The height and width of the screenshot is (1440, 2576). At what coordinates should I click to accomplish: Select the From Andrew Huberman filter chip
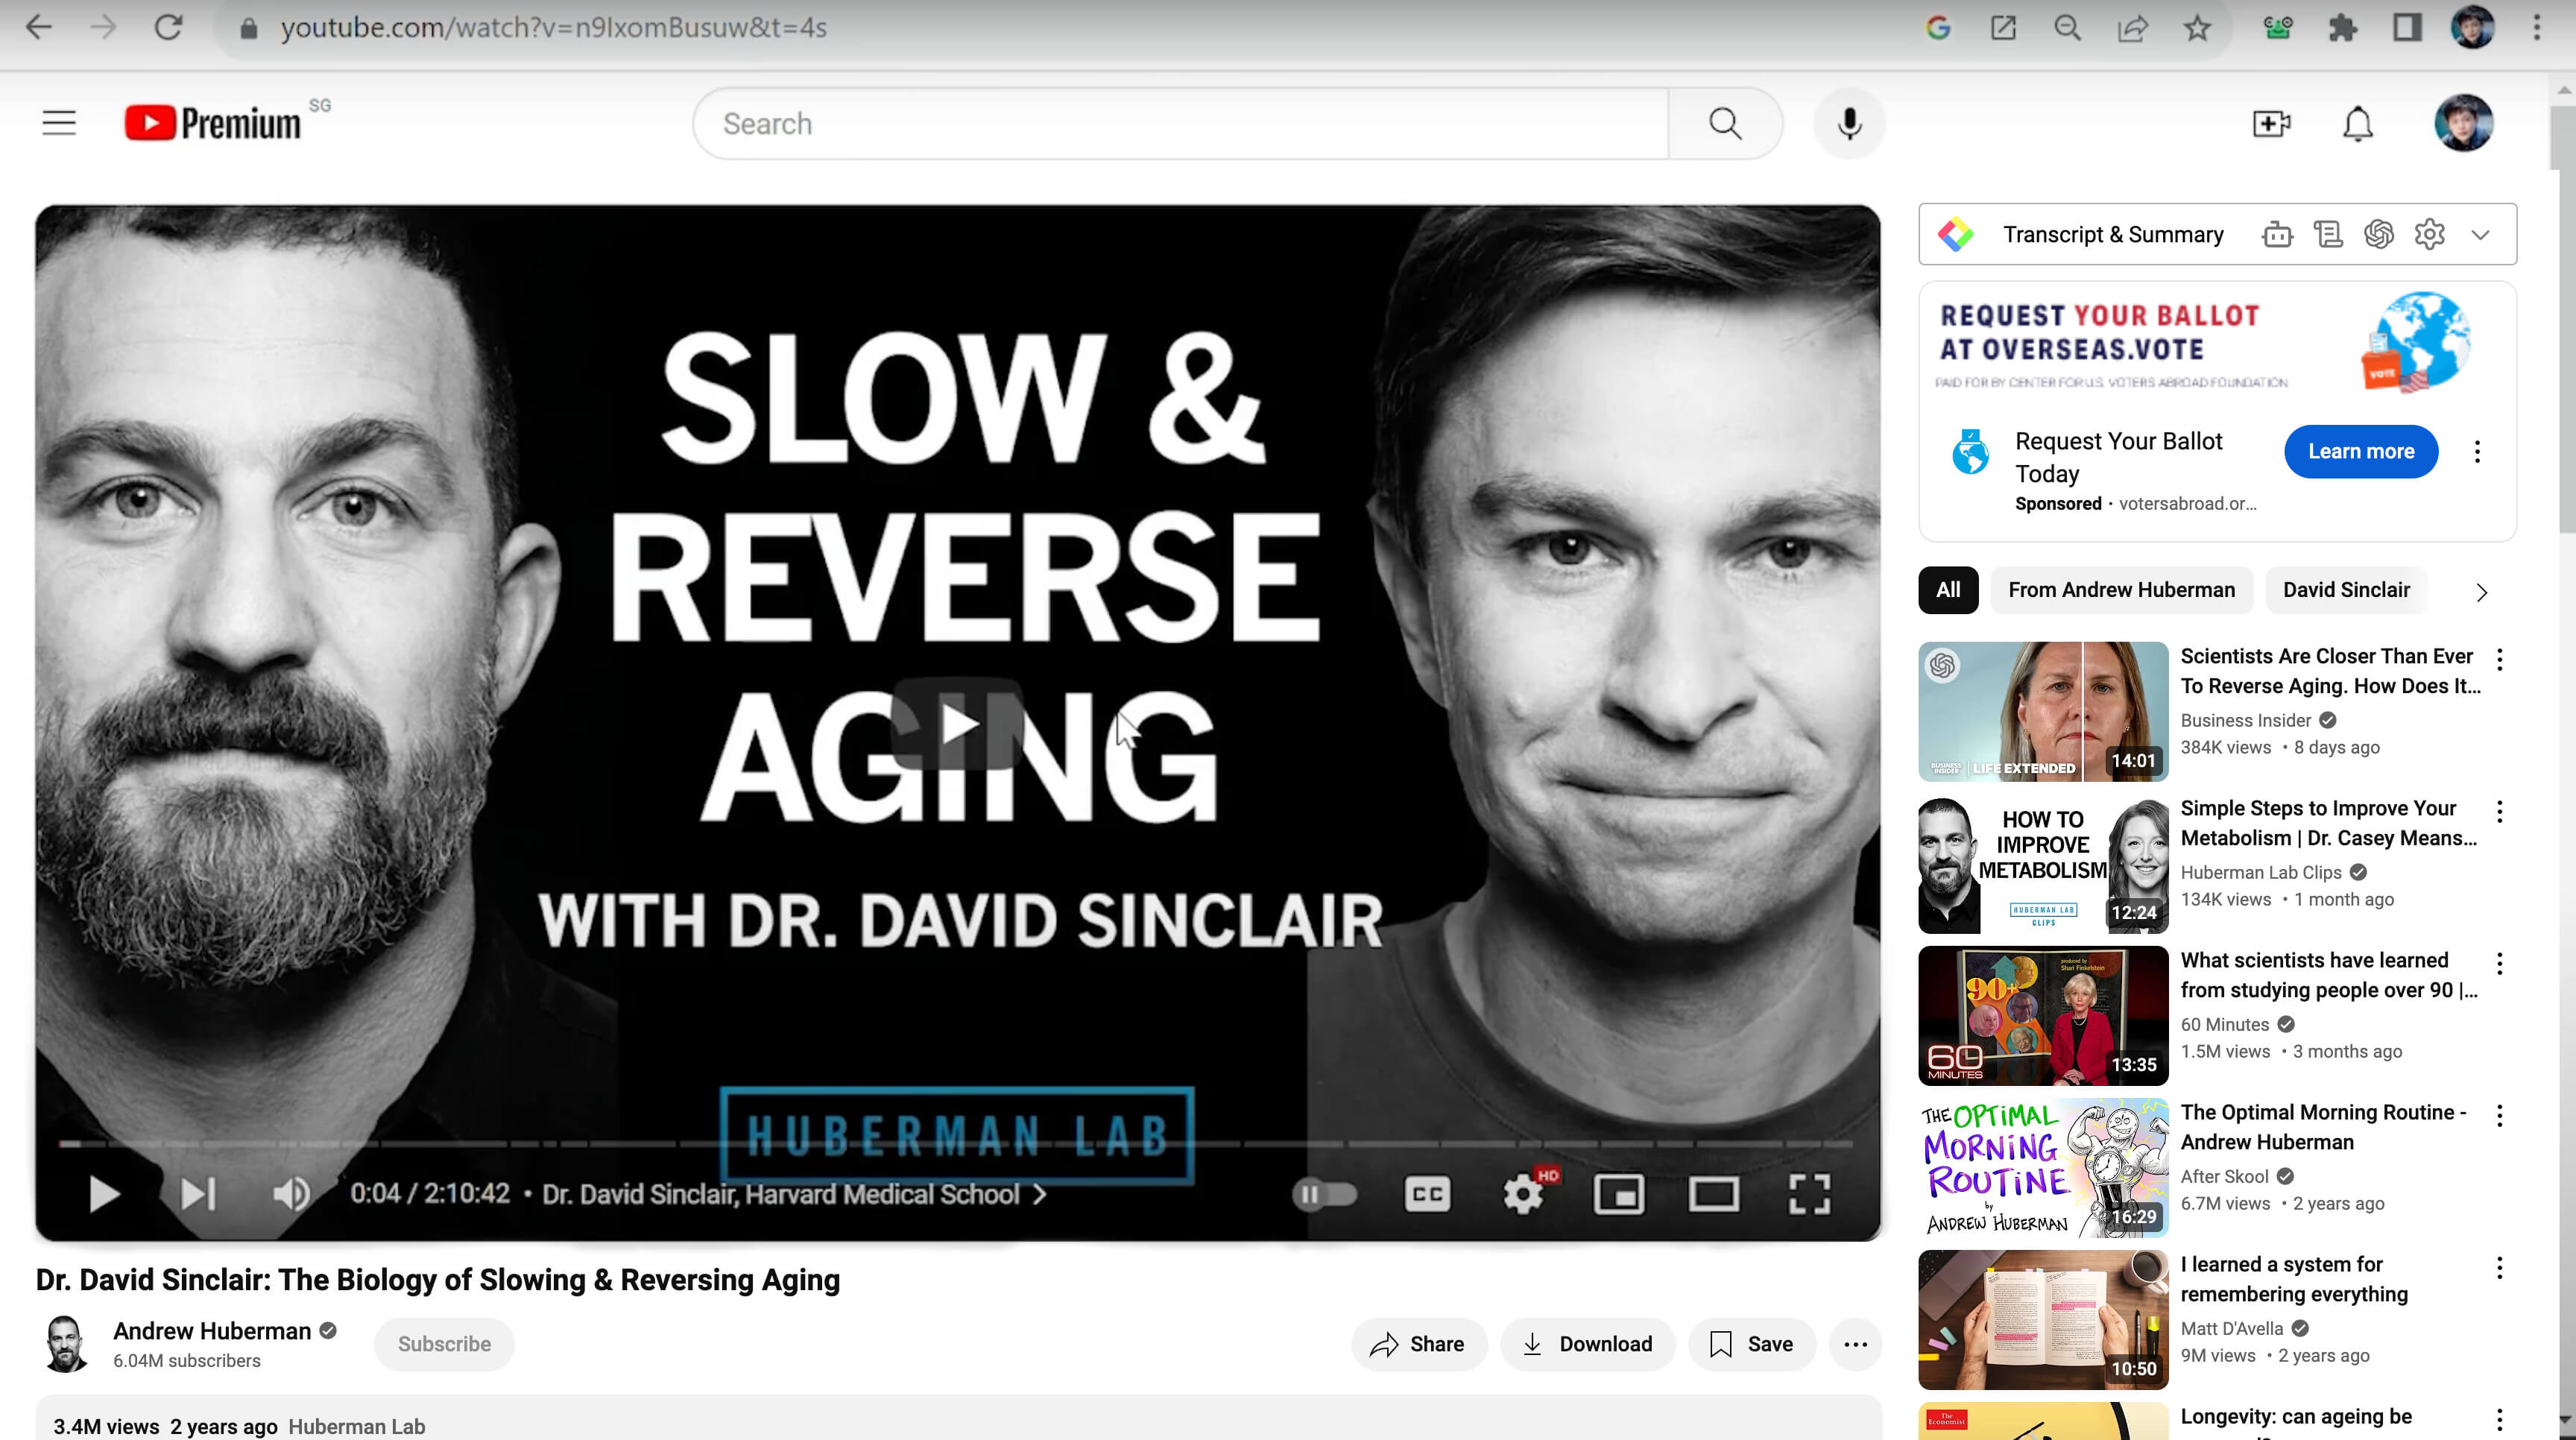pos(2121,590)
